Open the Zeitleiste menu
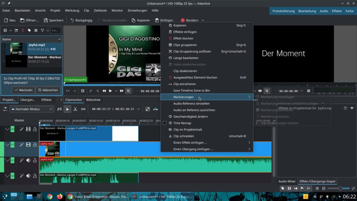 point(100,10)
